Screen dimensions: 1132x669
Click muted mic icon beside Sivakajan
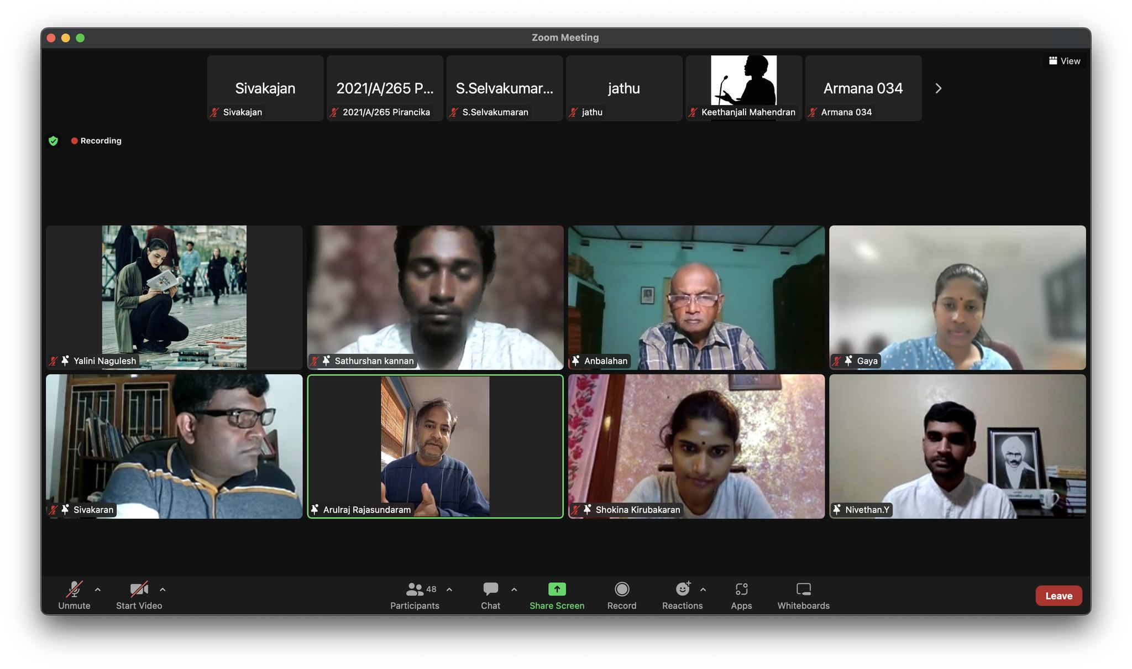coord(214,112)
